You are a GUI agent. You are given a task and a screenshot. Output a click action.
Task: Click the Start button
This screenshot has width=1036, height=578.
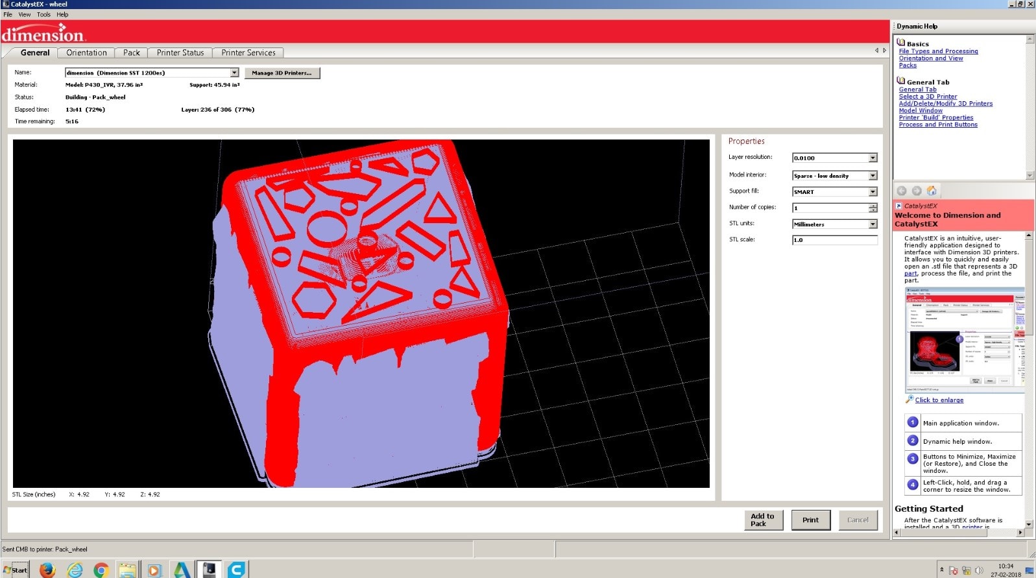coord(16,570)
